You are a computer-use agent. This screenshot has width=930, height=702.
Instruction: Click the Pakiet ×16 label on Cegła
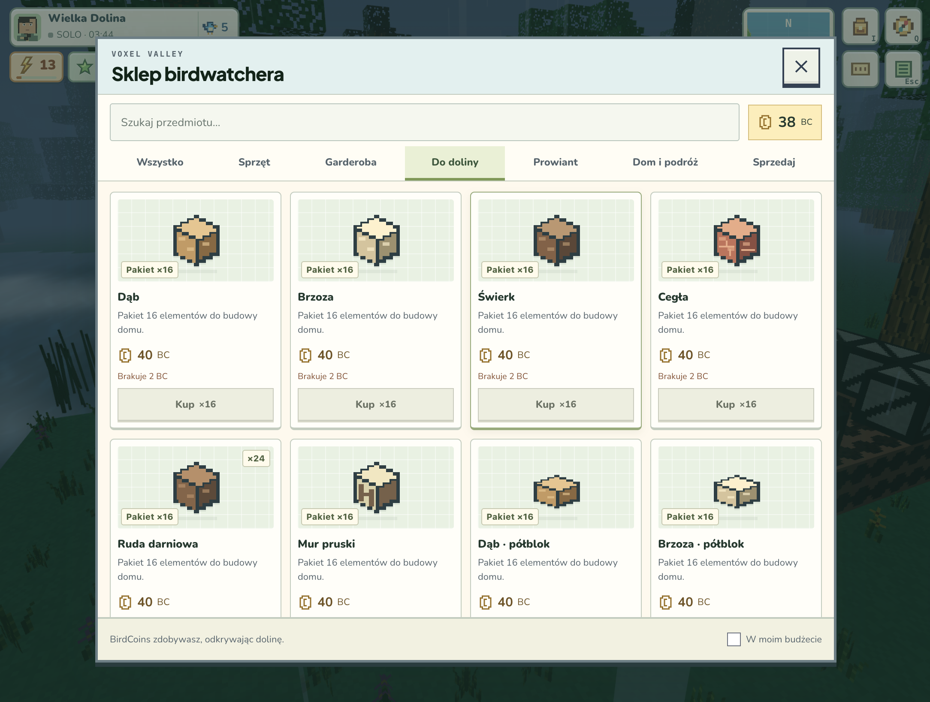(x=690, y=270)
